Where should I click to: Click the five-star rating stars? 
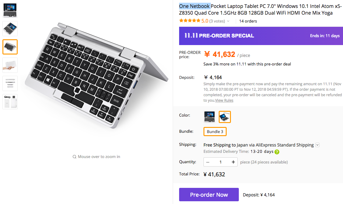[190, 21]
